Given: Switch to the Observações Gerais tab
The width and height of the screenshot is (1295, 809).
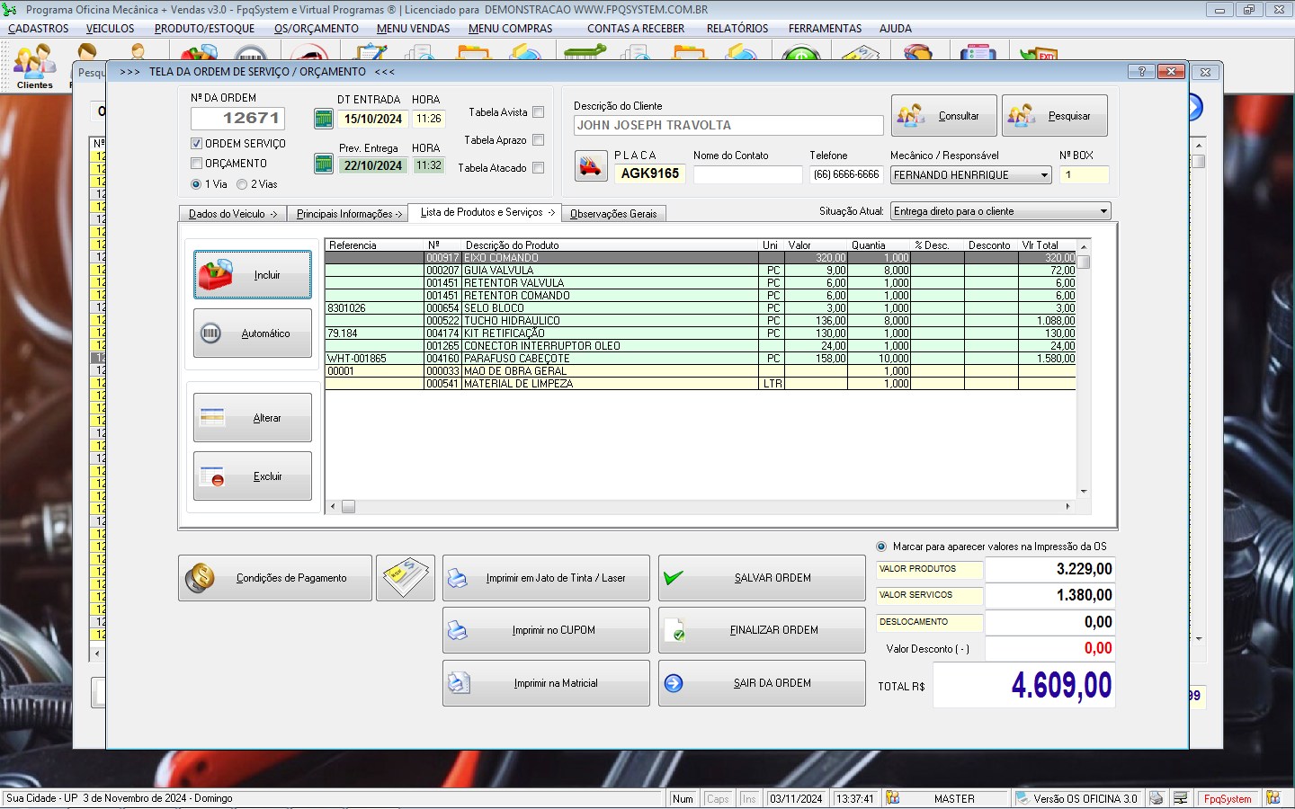Looking at the screenshot, I should (x=613, y=214).
